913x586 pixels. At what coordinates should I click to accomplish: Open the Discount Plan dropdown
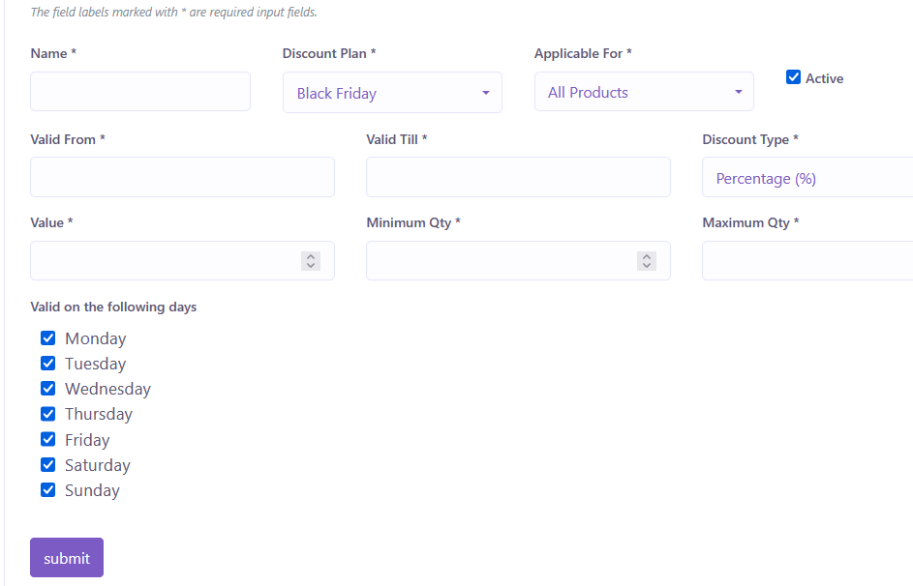point(392,93)
